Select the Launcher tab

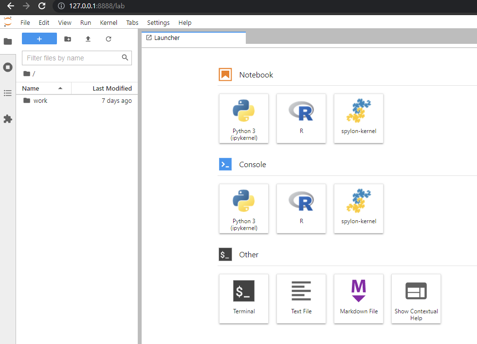pos(194,38)
